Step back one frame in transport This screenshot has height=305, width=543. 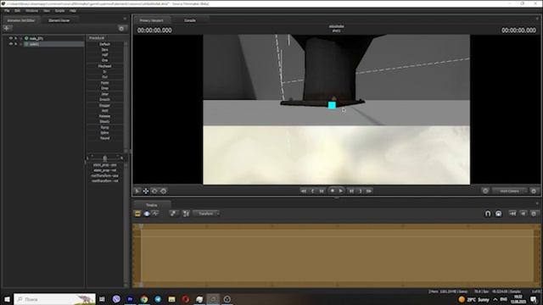(322, 191)
